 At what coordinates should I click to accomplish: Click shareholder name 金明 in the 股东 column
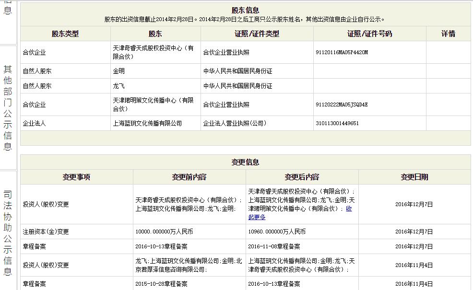coord(119,71)
